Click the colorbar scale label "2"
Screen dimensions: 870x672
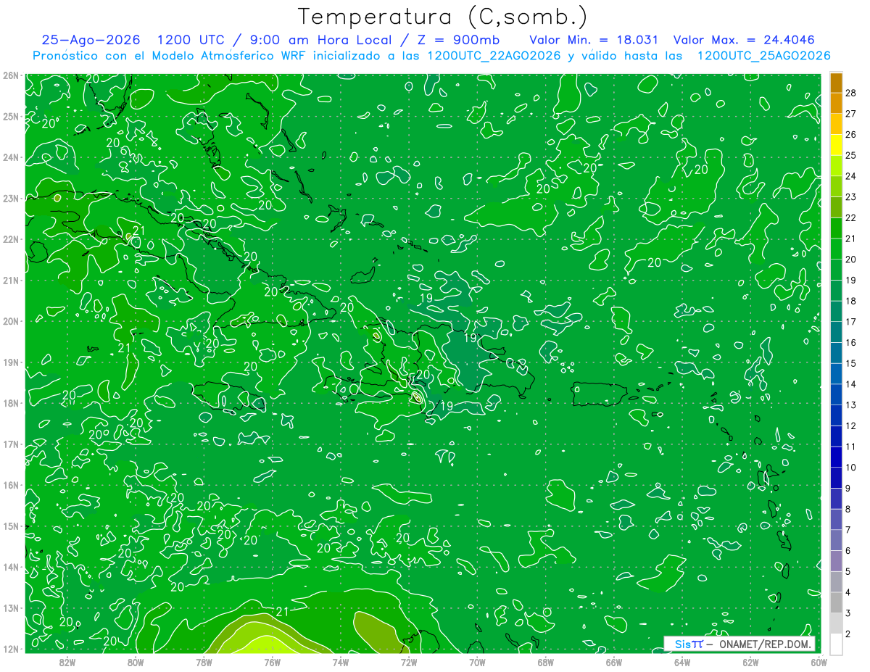click(848, 634)
